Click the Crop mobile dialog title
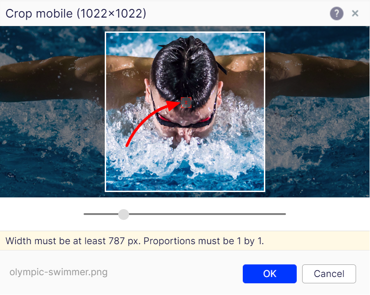Screen dimensions: 370x295 pyautogui.click(x=76, y=13)
